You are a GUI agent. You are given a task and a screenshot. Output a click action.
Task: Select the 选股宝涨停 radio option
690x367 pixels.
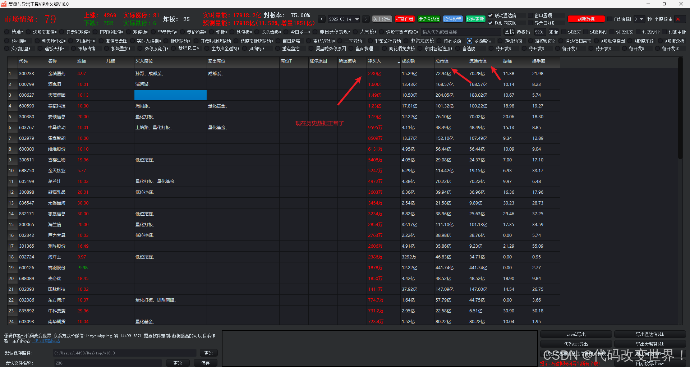[x=28, y=32]
